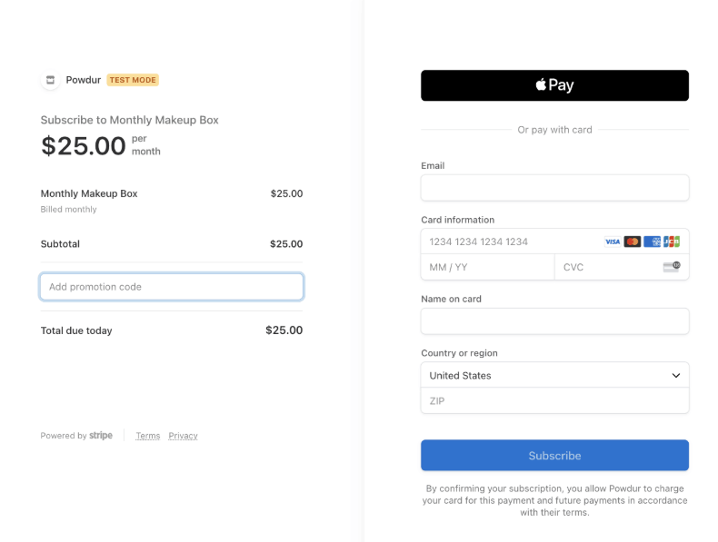Click the country dropdown chevron arrow

coord(675,376)
